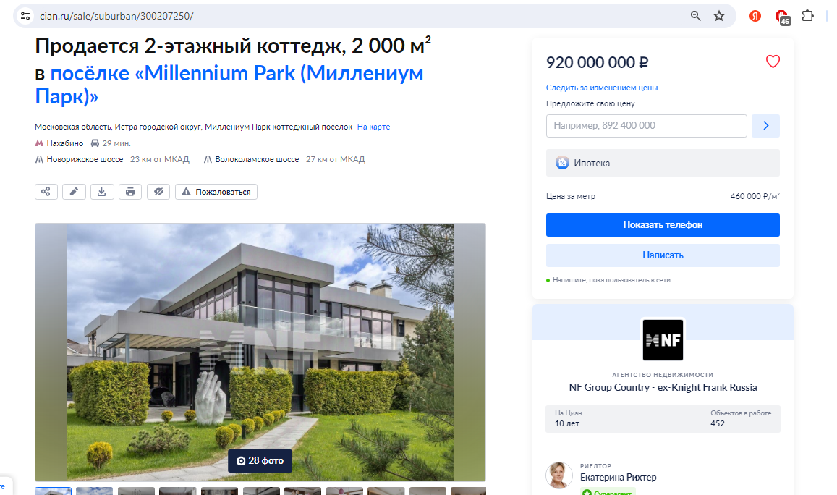Report the listing via Пожаловаться button
The height and width of the screenshot is (495, 837).
pos(216,192)
